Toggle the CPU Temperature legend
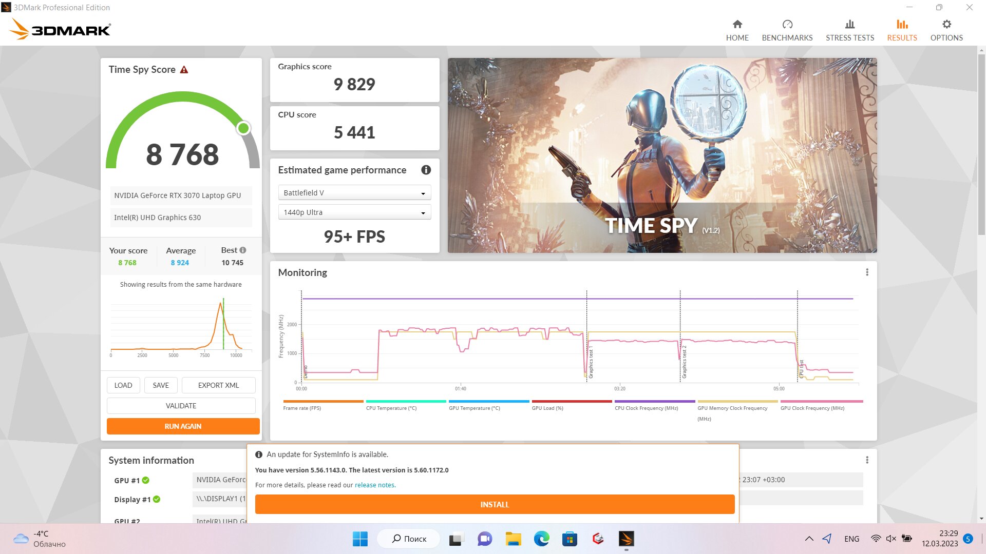986x554 pixels. point(406,405)
